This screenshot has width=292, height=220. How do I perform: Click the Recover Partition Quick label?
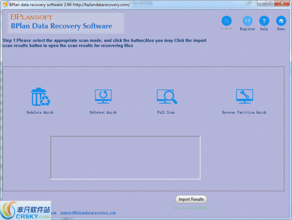click(x=244, y=112)
